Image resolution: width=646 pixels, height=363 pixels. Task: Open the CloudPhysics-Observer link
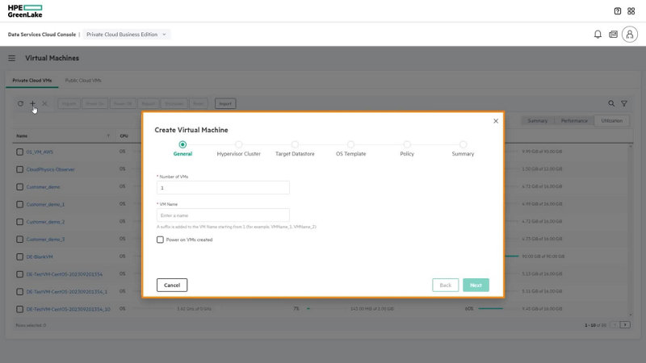pos(50,169)
